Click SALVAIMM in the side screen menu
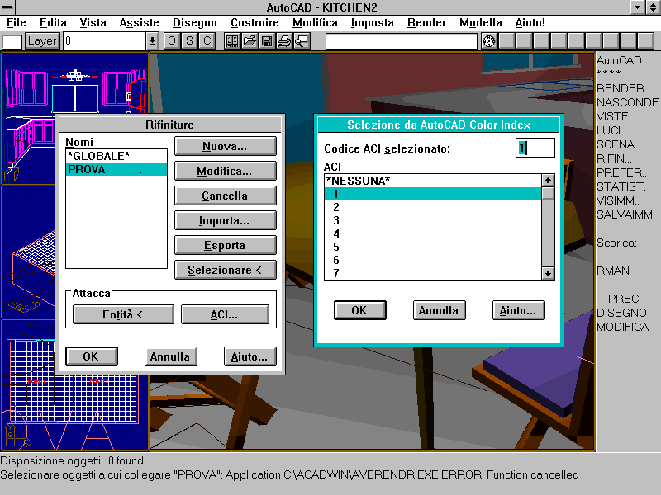 [625, 214]
